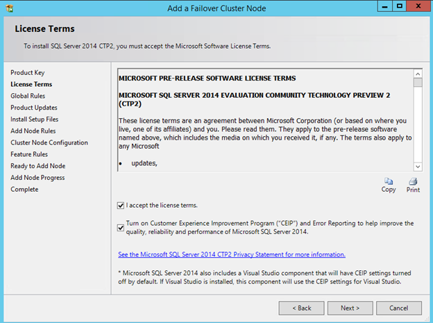Open the SQL Server 2014 CTP2 Privacy Statement link
The image size is (433, 323).
232,255
